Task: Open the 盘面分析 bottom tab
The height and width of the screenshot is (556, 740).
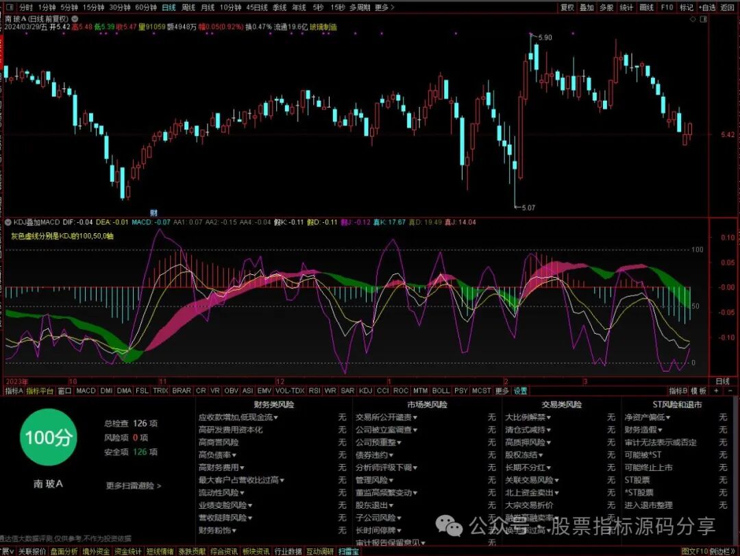Action: pos(64,551)
